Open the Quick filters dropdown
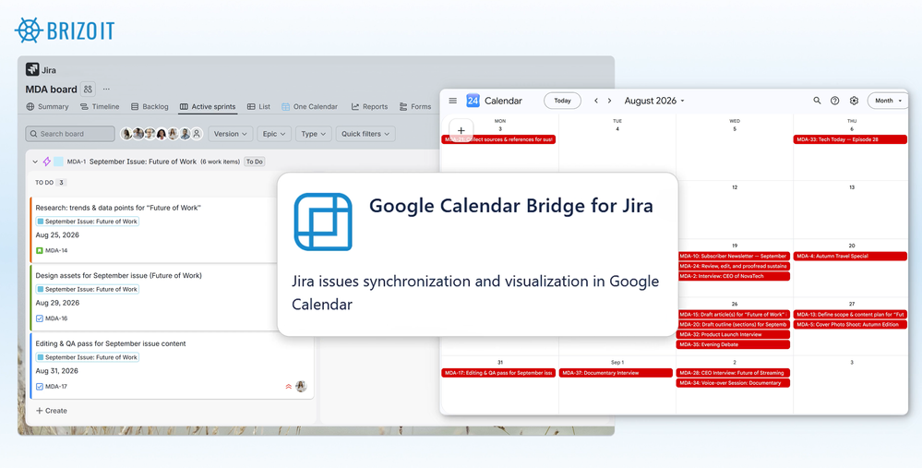Image resolution: width=922 pixels, height=468 pixels. coord(365,134)
